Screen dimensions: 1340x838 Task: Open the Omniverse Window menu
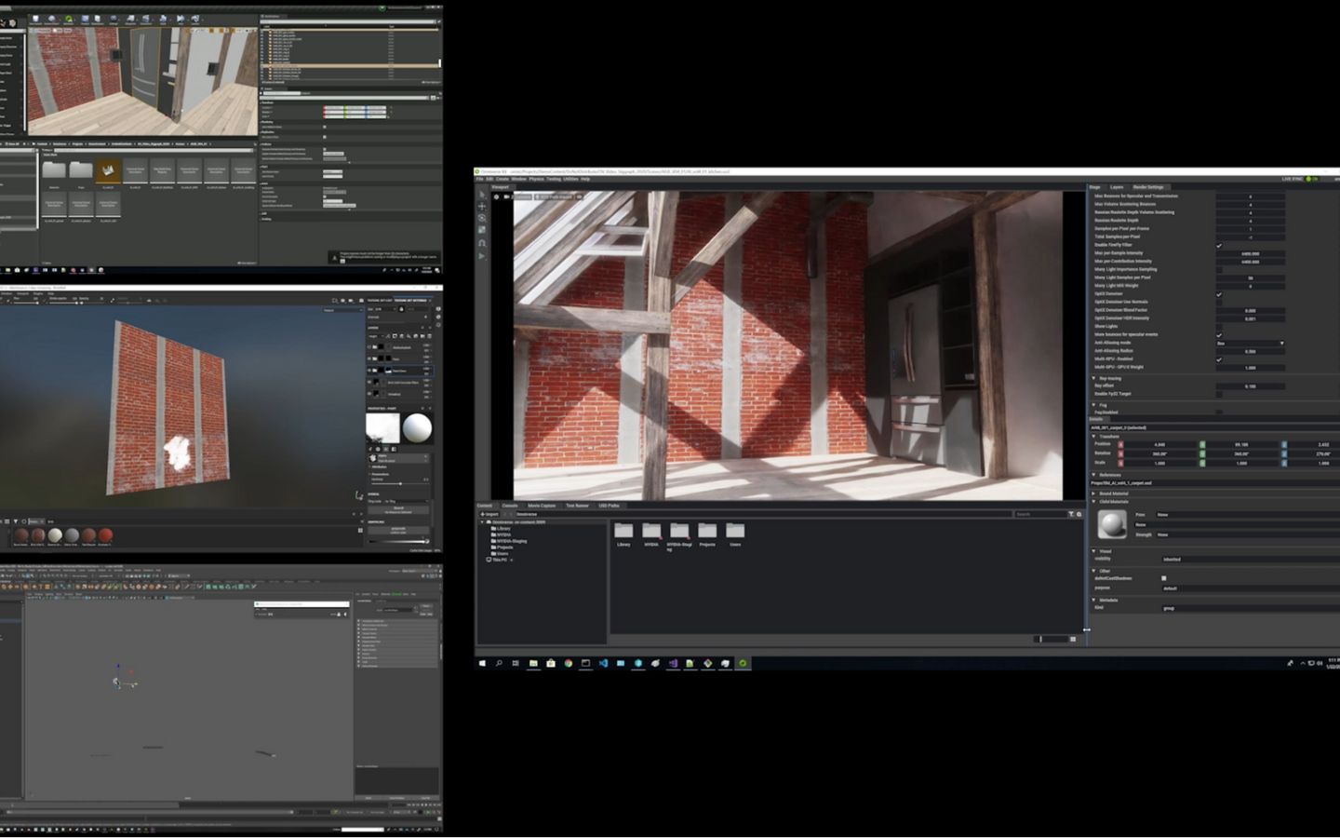click(x=519, y=179)
